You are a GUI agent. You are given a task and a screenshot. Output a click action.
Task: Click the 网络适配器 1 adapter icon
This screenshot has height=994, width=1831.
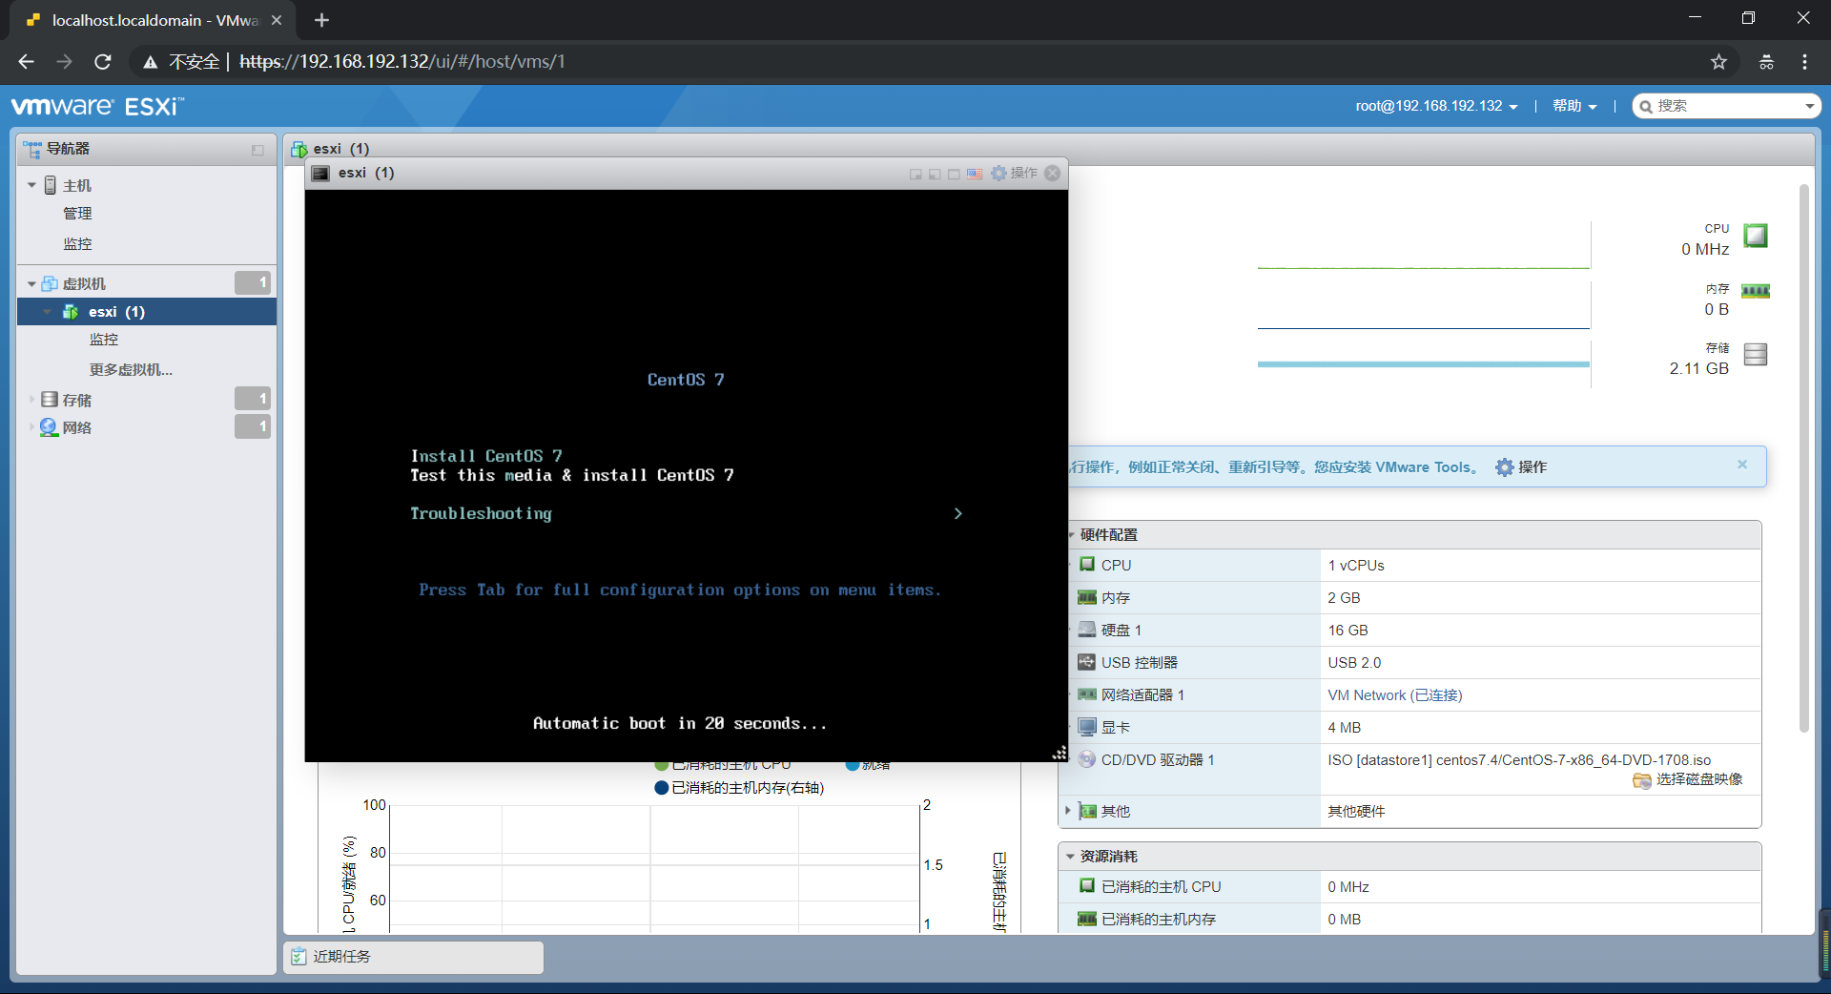tap(1086, 694)
